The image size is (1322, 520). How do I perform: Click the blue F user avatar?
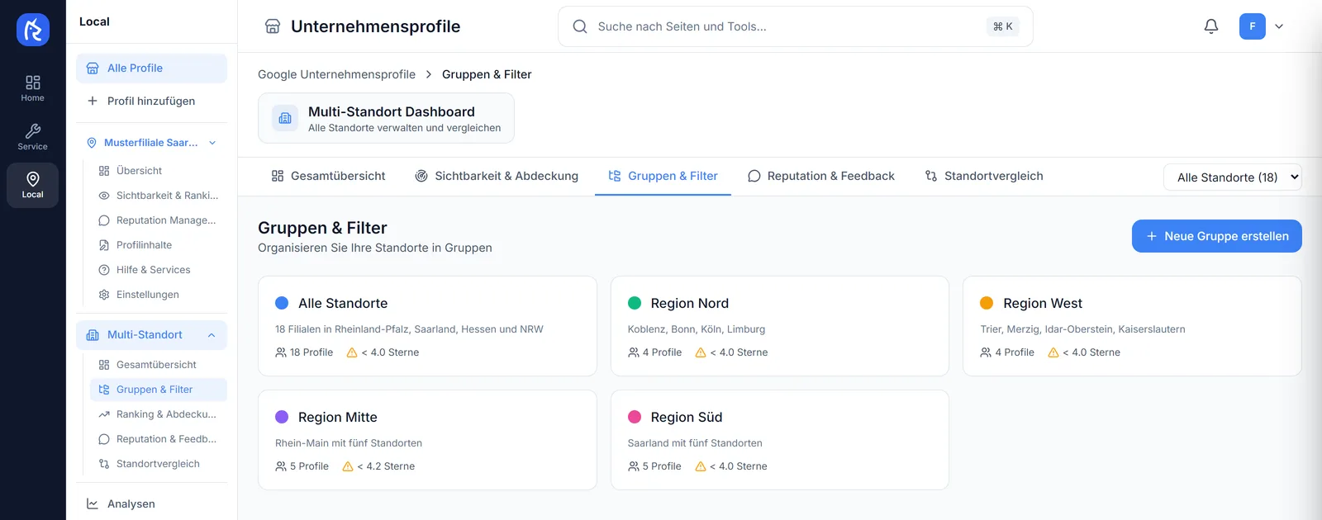pyautogui.click(x=1253, y=26)
